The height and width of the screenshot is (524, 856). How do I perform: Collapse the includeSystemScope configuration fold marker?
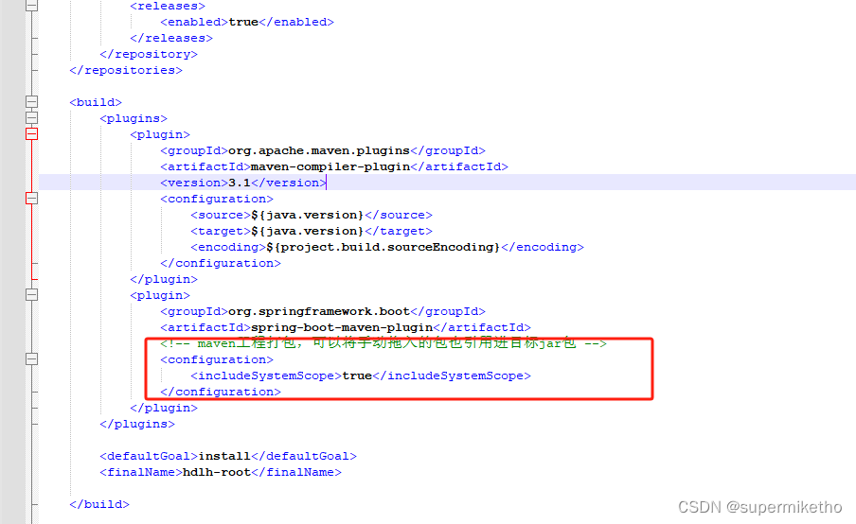coord(31,359)
